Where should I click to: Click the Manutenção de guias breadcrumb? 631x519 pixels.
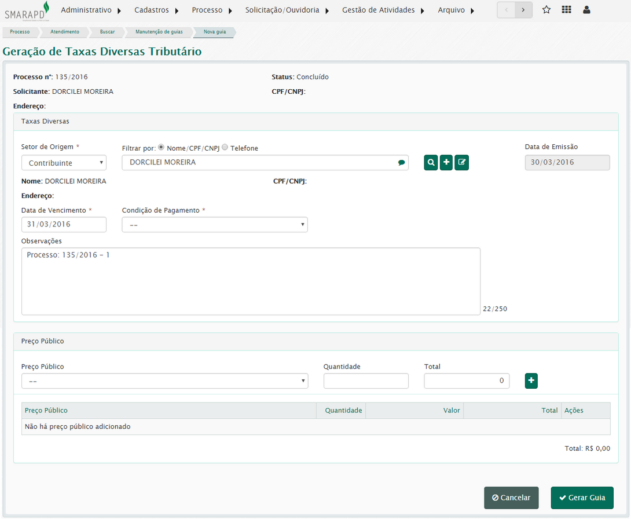(x=159, y=32)
